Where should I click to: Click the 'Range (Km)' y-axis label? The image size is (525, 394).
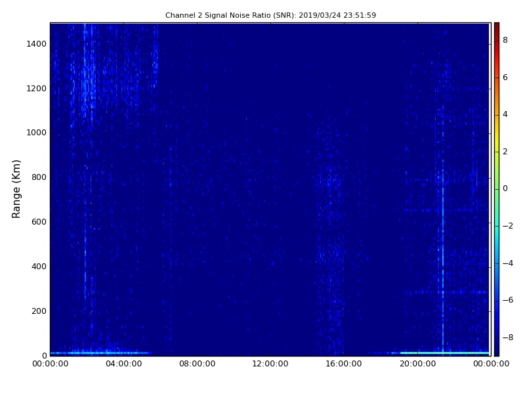tap(16, 189)
